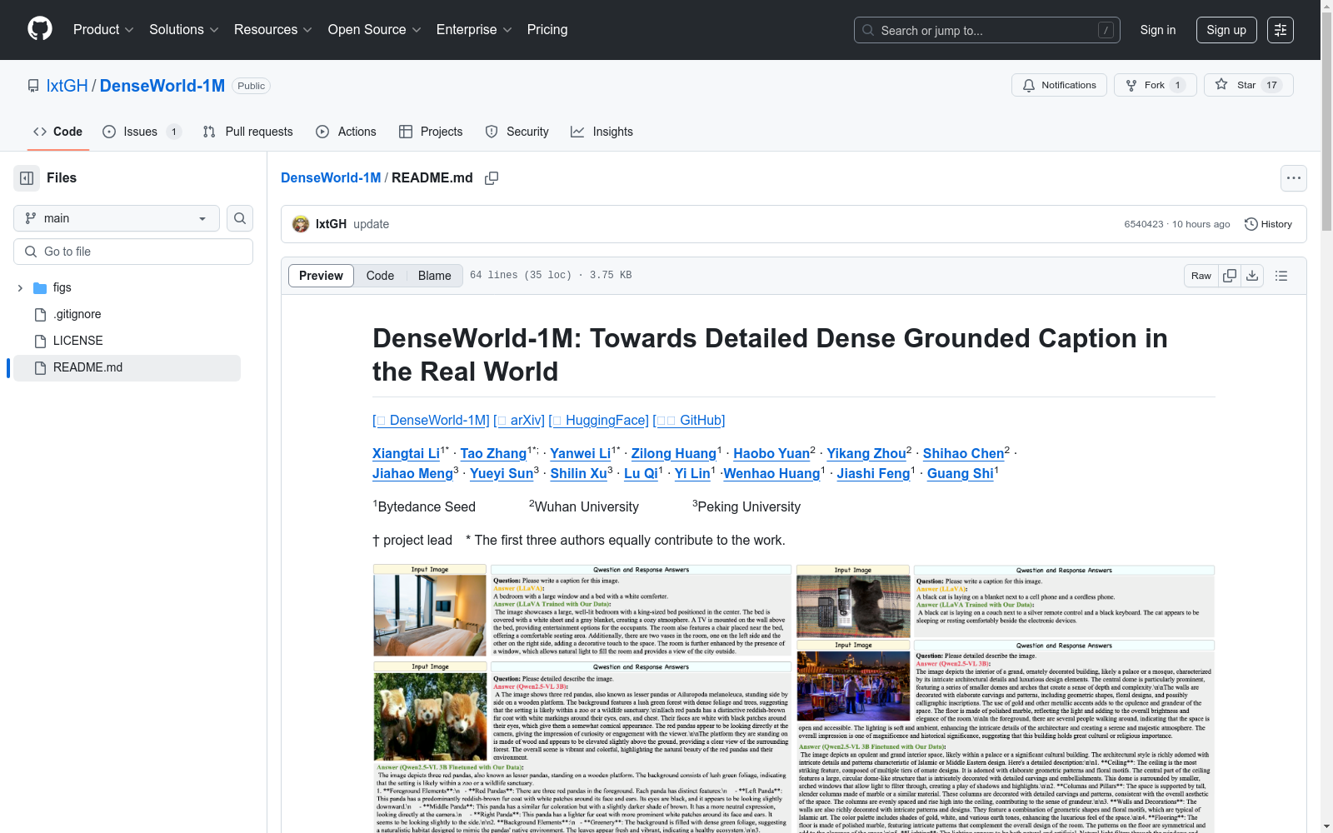Expand the Product navigation menu
Viewport: 1333px width, 833px height.
(103, 30)
